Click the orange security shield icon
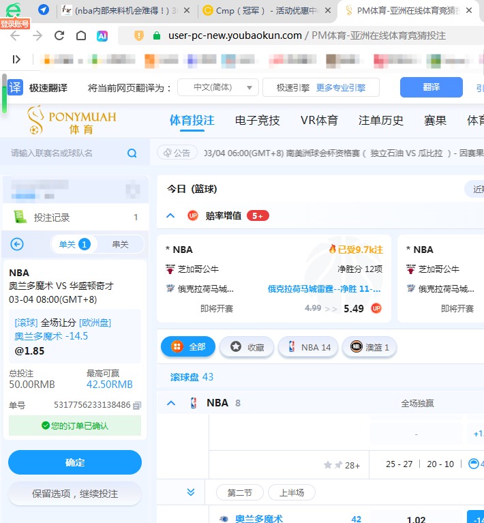Viewport: 484px width, 523px height. coord(139,35)
